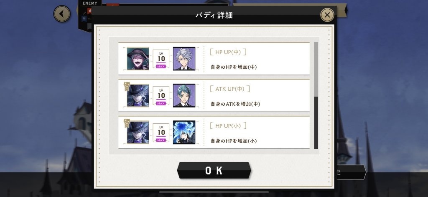The height and width of the screenshot is (197, 428).
Task: Click the Lv 10 MAX badge in second row
Action: point(161,96)
